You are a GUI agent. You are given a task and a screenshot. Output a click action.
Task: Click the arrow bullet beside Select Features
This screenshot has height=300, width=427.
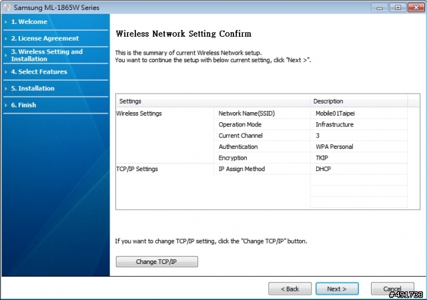click(x=6, y=71)
